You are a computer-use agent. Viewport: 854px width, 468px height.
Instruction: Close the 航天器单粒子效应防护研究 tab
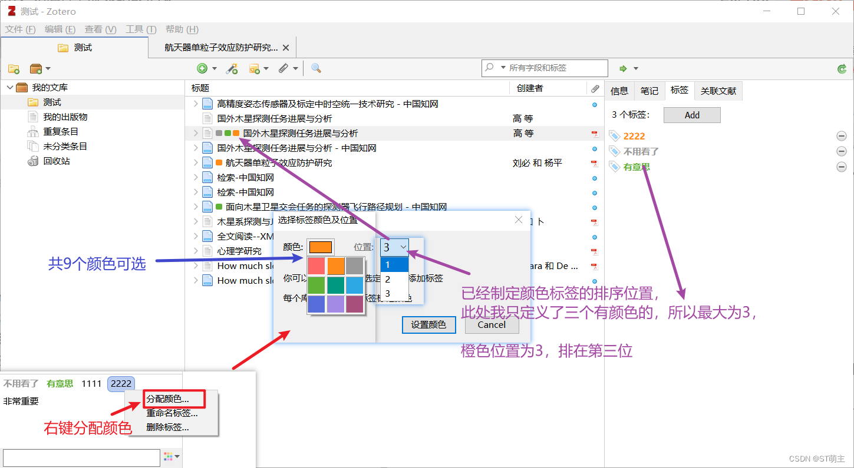(x=286, y=48)
